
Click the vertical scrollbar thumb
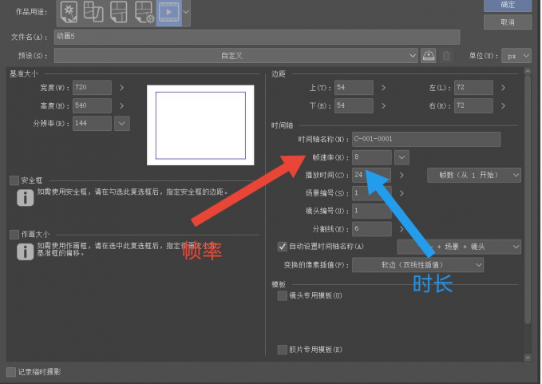point(528,200)
